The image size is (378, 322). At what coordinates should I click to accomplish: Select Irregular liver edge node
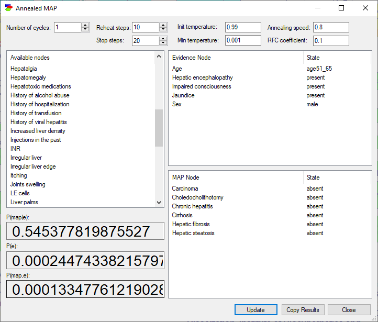coord(33,166)
